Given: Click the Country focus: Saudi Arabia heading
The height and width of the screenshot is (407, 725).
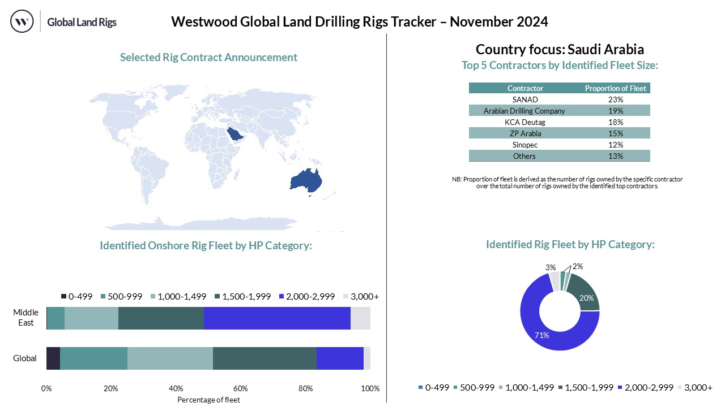Looking at the screenshot, I should 560,49.
